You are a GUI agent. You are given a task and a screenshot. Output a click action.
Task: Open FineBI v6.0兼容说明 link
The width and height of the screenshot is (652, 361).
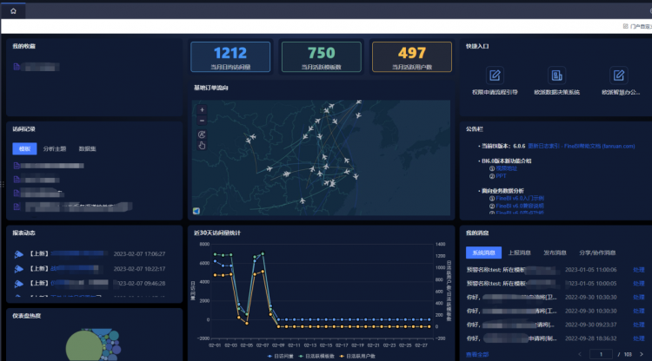520,206
